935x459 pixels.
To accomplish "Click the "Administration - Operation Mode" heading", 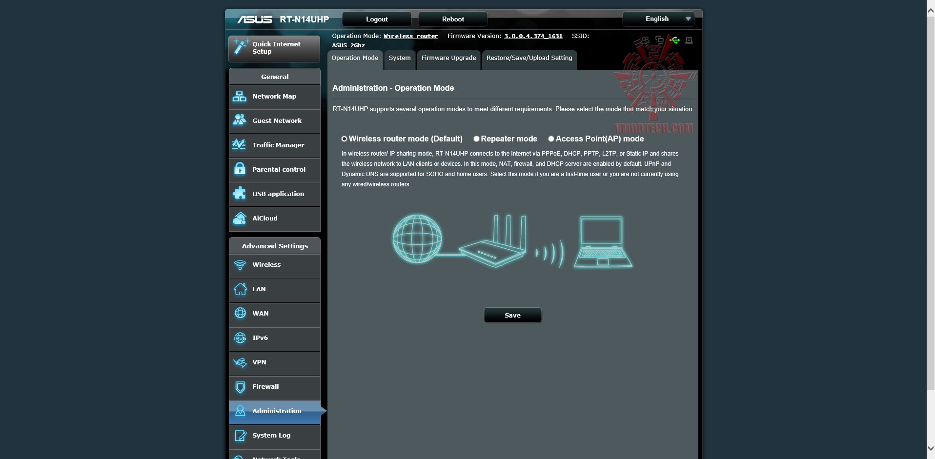I will [x=393, y=88].
